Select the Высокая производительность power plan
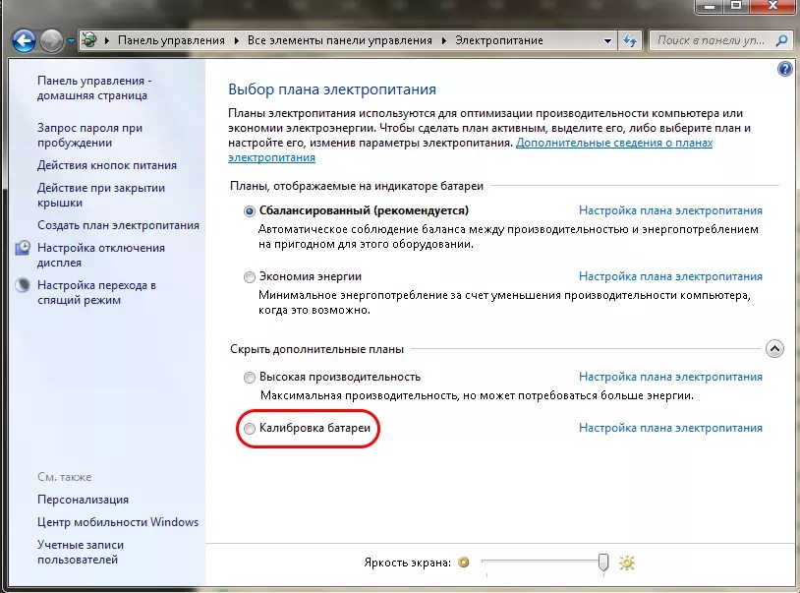This screenshot has height=593, width=800. 250,377
